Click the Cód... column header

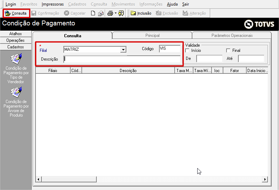coord(76,71)
